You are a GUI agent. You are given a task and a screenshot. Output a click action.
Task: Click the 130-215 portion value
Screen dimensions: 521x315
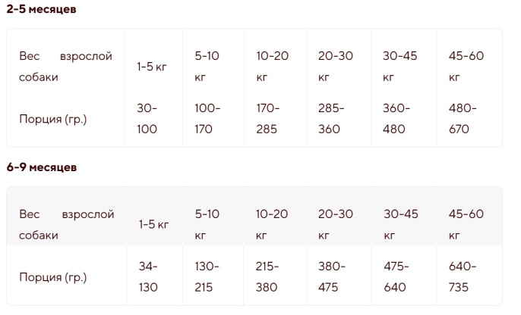click(207, 276)
